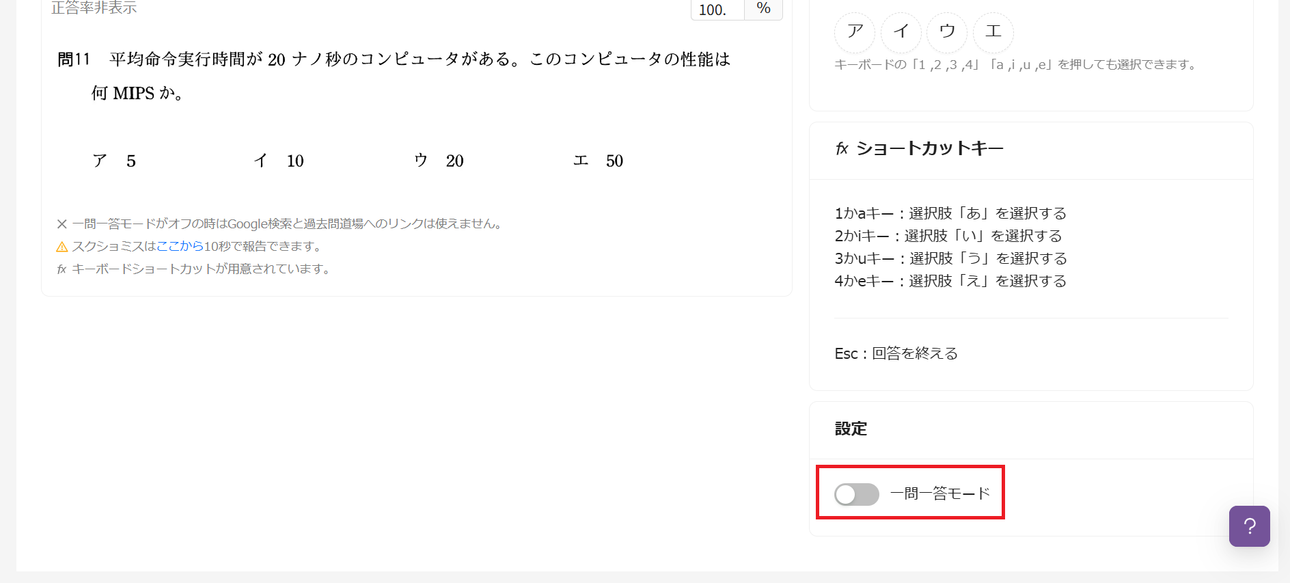Select answer button ア
The image size is (1290, 583).
pyautogui.click(x=855, y=32)
